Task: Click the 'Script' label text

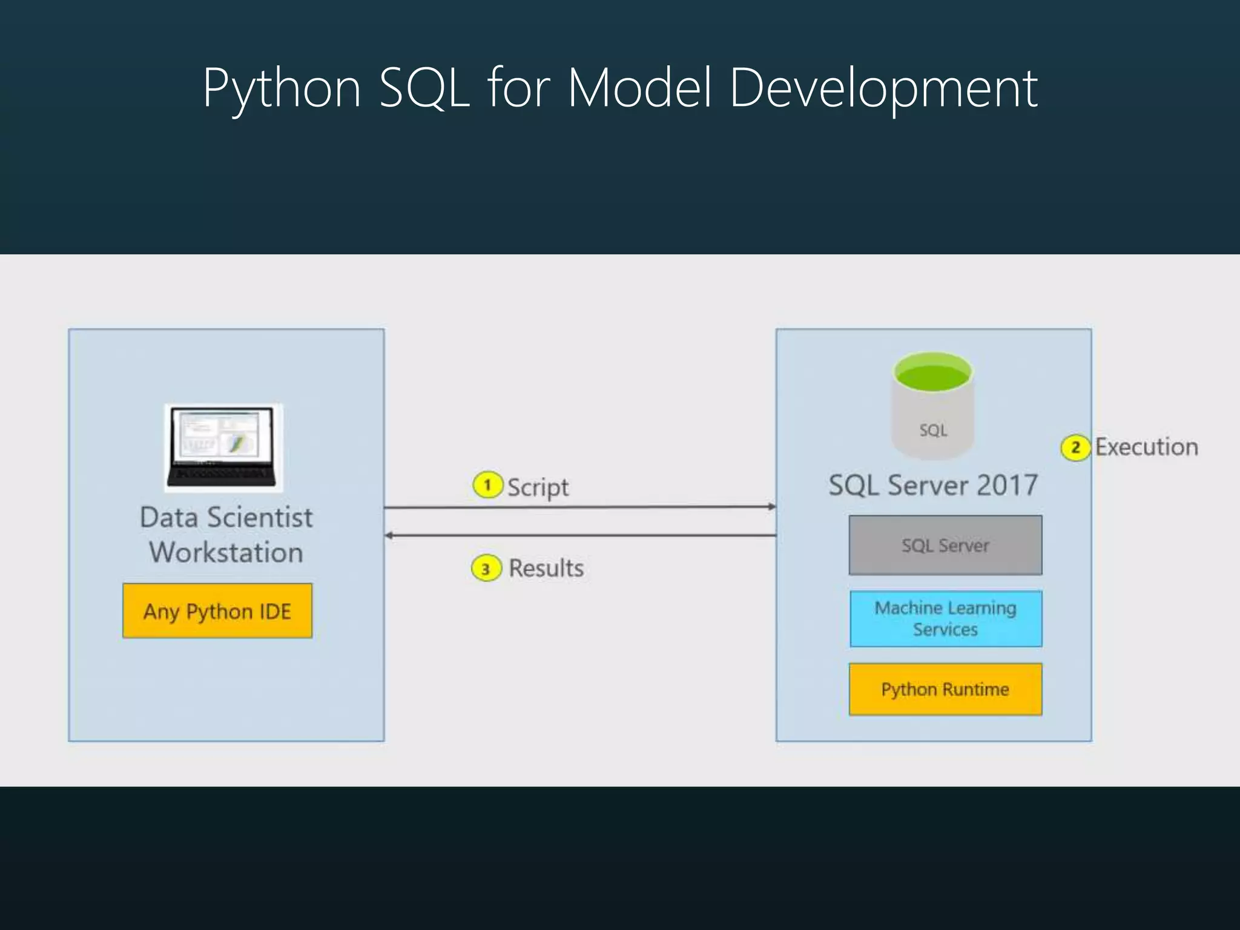Action: click(x=538, y=487)
